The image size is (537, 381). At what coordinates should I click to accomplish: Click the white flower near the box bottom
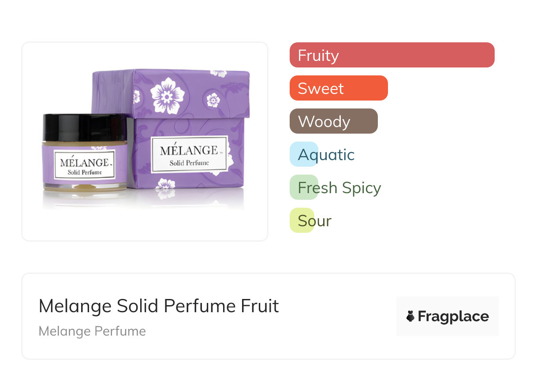[x=165, y=184]
